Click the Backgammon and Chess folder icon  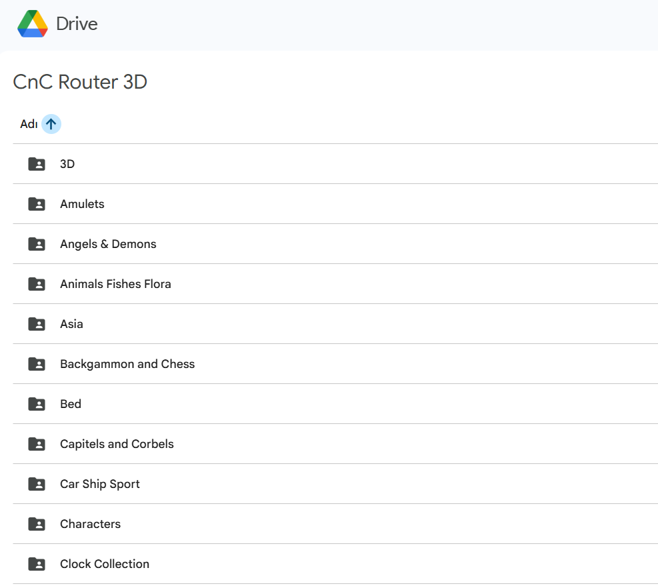click(x=37, y=364)
